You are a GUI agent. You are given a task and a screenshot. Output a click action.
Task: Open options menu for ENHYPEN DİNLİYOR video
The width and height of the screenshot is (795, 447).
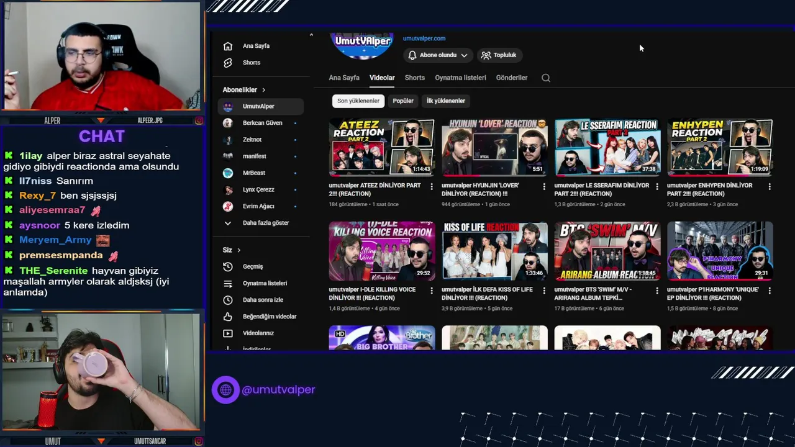(x=770, y=186)
